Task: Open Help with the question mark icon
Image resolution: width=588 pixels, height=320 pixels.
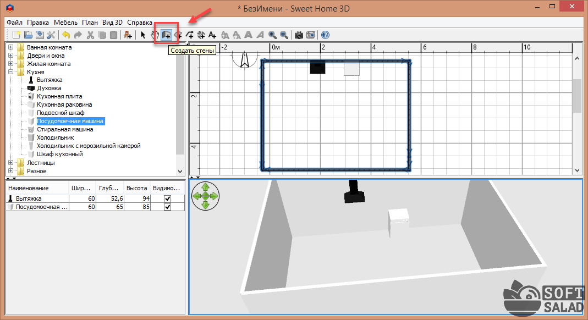Action: tap(325, 35)
